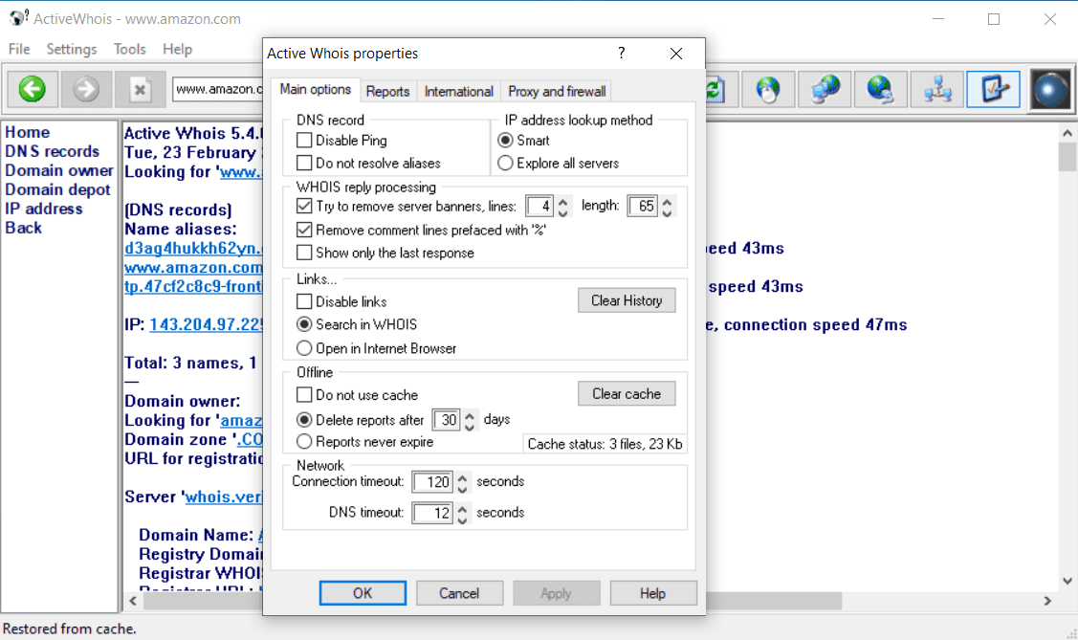Click the globe with cable toolbar icon
1078x640 pixels.
click(x=881, y=89)
